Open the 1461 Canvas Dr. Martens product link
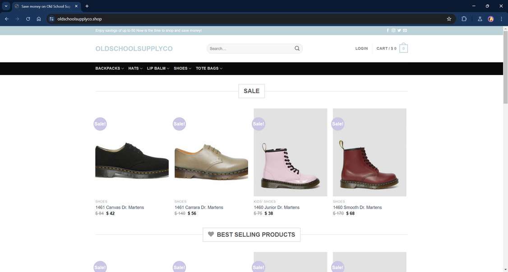This screenshot has width=508, height=272. [x=120, y=207]
